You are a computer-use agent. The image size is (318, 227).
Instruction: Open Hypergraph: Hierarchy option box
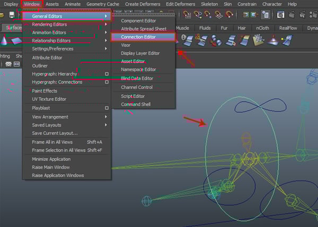pyautogui.click(x=107, y=74)
